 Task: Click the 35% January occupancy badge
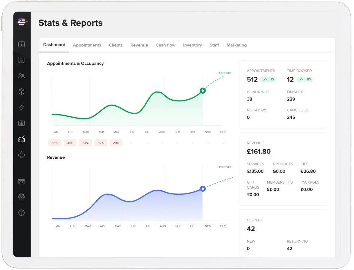point(55,143)
